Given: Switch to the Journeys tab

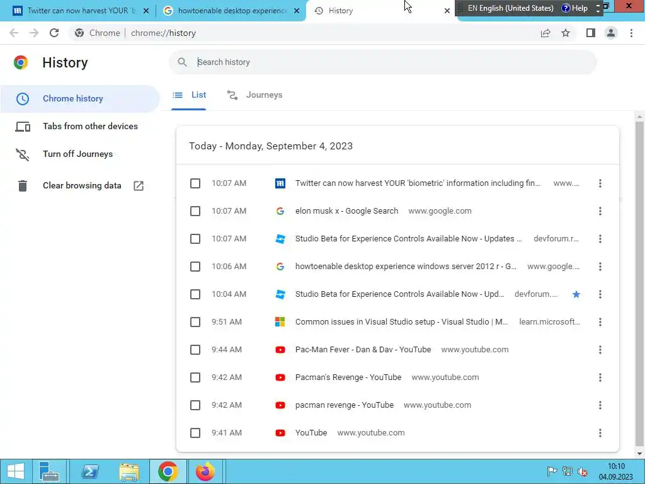Looking at the screenshot, I should [x=254, y=95].
